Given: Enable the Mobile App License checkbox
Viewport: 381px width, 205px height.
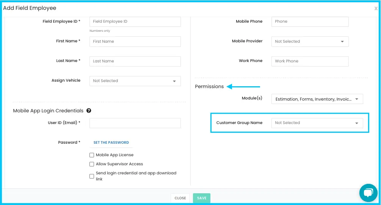Looking at the screenshot, I should click(92, 155).
